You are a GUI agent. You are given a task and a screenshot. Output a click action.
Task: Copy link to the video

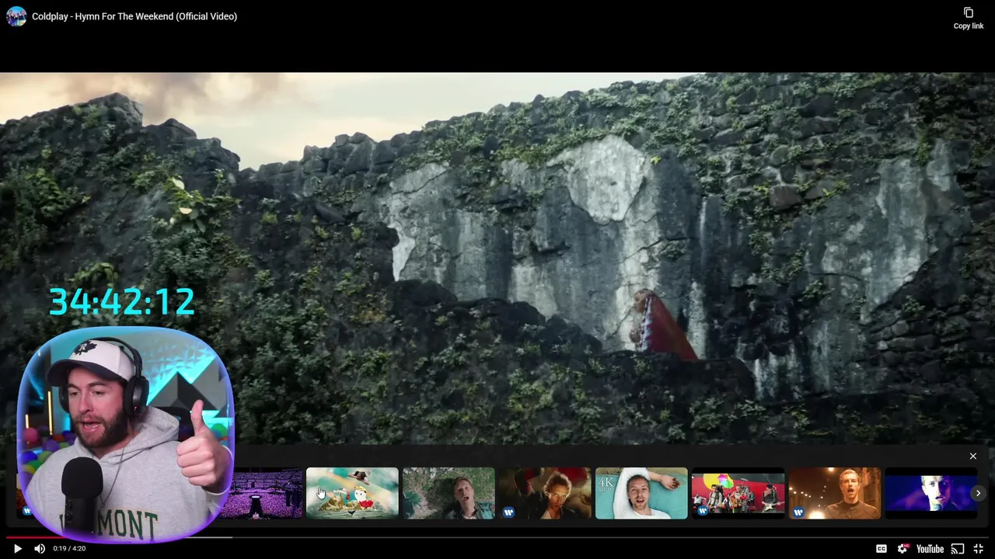click(969, 19)
